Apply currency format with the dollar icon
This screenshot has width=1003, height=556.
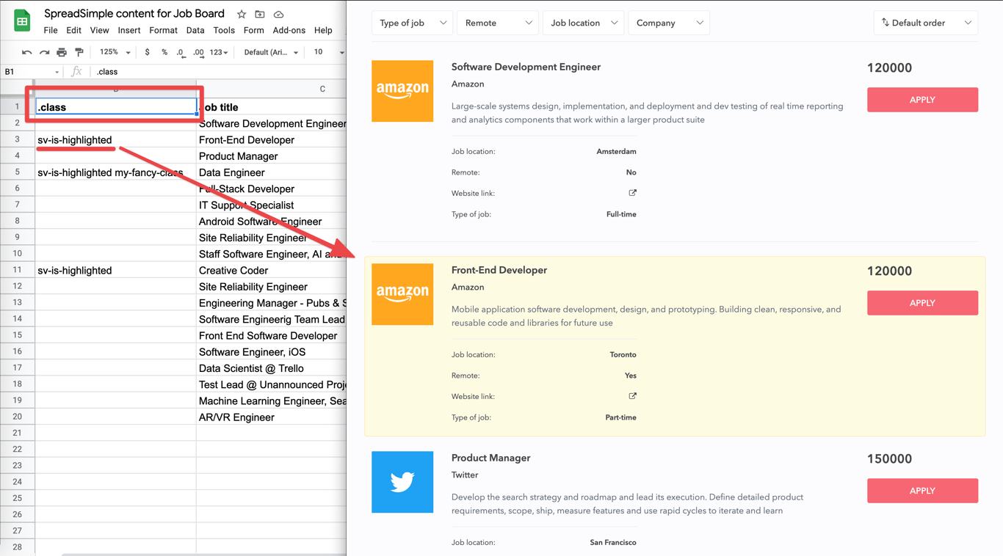point(148,52)
